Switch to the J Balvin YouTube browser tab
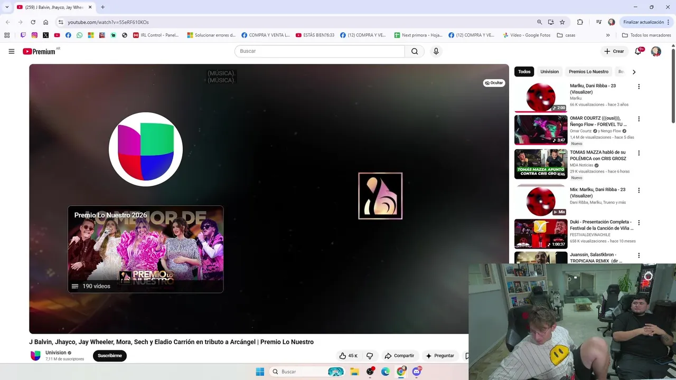Viewport: 676px width, 380px height. [x=54, y=7]
